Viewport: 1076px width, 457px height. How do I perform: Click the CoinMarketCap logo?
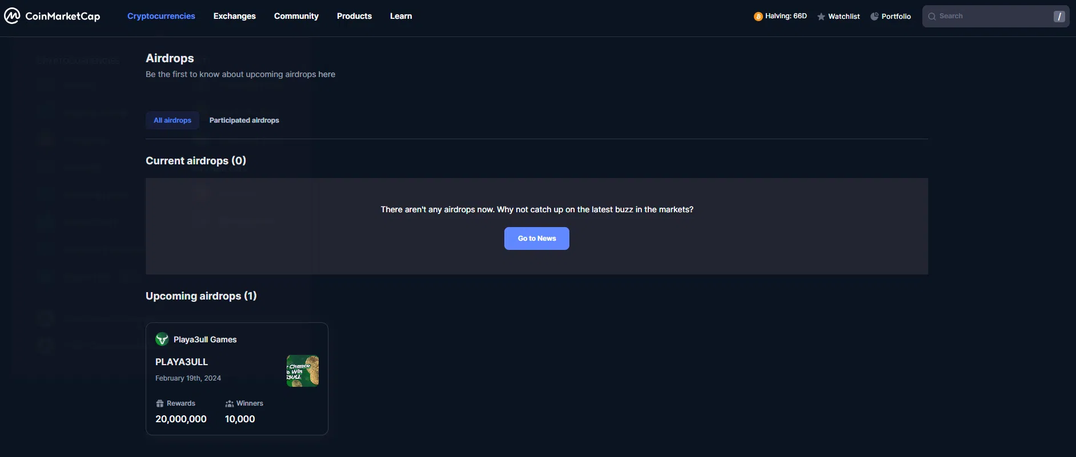pyautogui.click(x=52, y=16)
